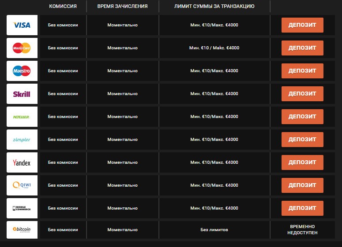Image resolution: width=342 pixels, height=247 pixels.
Task: Click the limit text in Yandex row
Action: point(214,162)
